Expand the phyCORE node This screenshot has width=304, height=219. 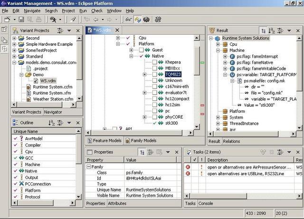pyautogui.click(x=144, y=117)
